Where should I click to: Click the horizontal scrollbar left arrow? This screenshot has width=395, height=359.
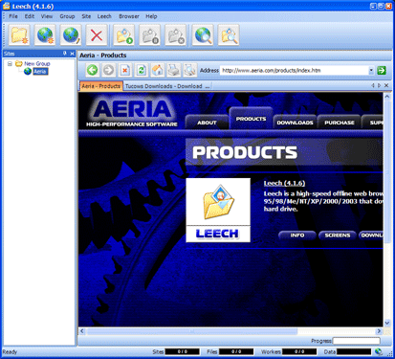82,331
